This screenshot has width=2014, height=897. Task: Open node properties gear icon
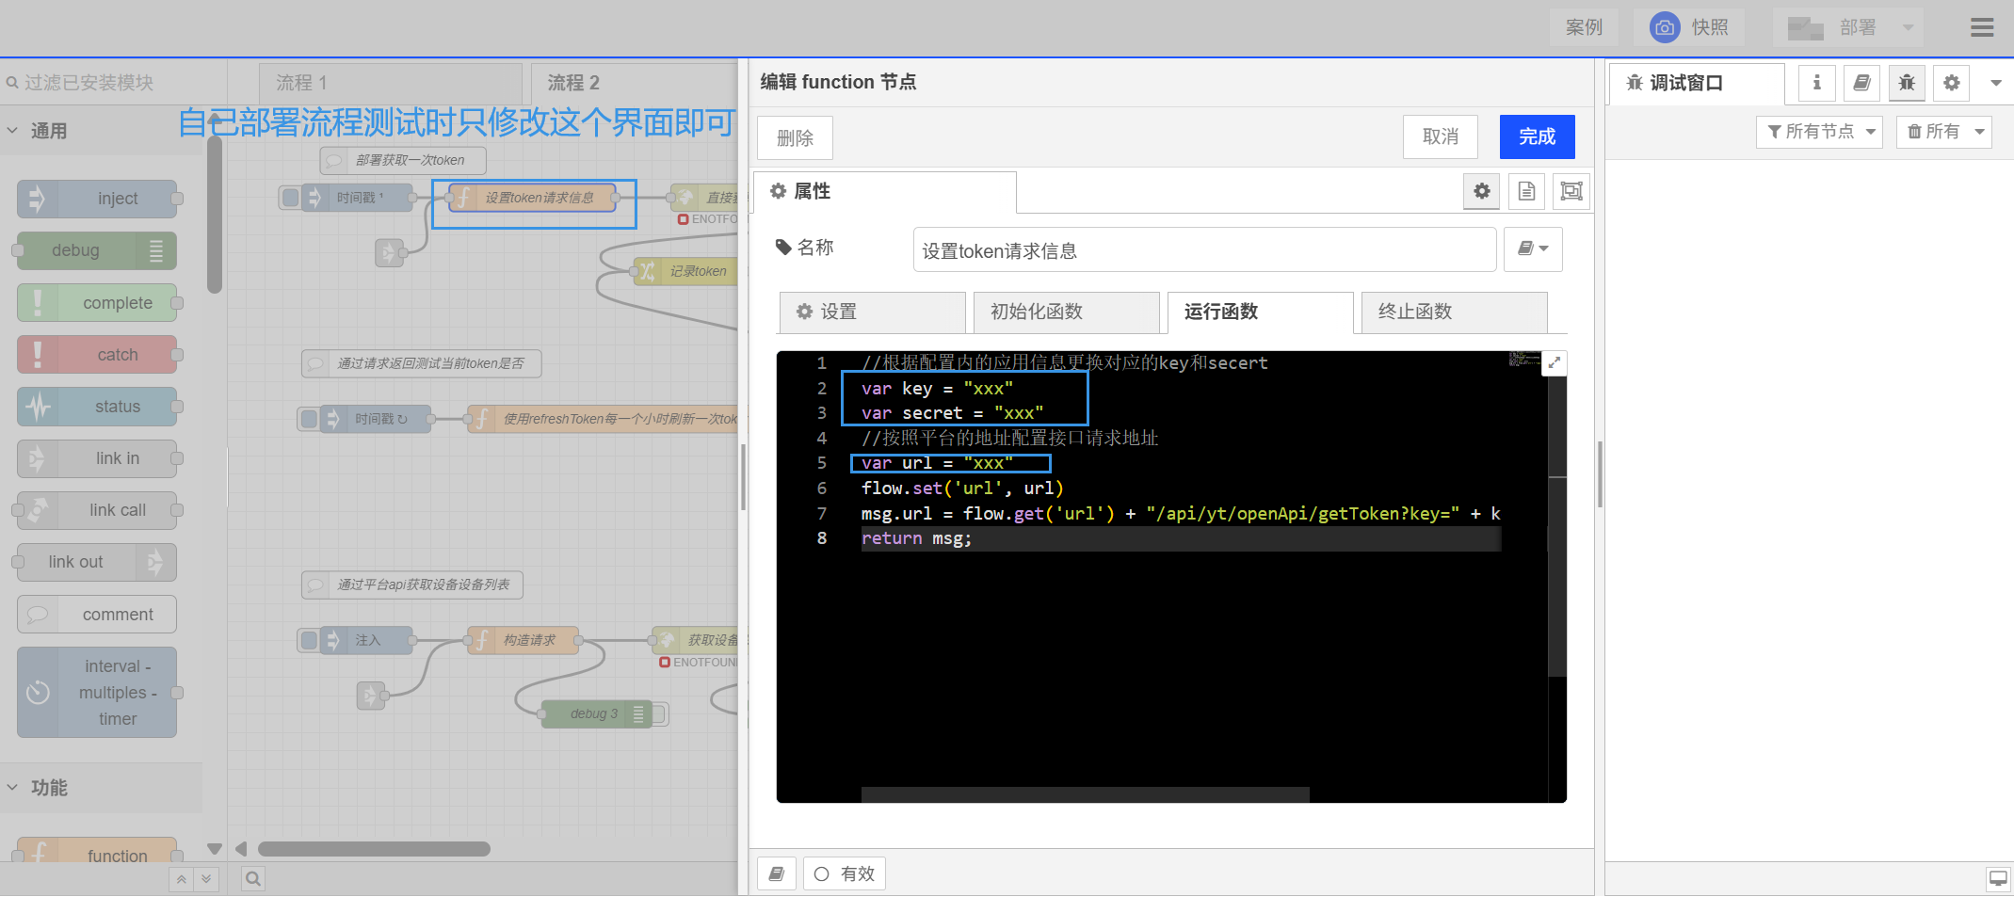[1481, 191]
